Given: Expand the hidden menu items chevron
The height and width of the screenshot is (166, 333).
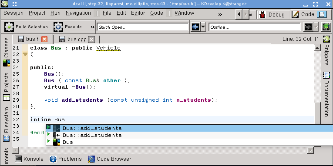Looking at the screenshot, I should pos(220,14).
